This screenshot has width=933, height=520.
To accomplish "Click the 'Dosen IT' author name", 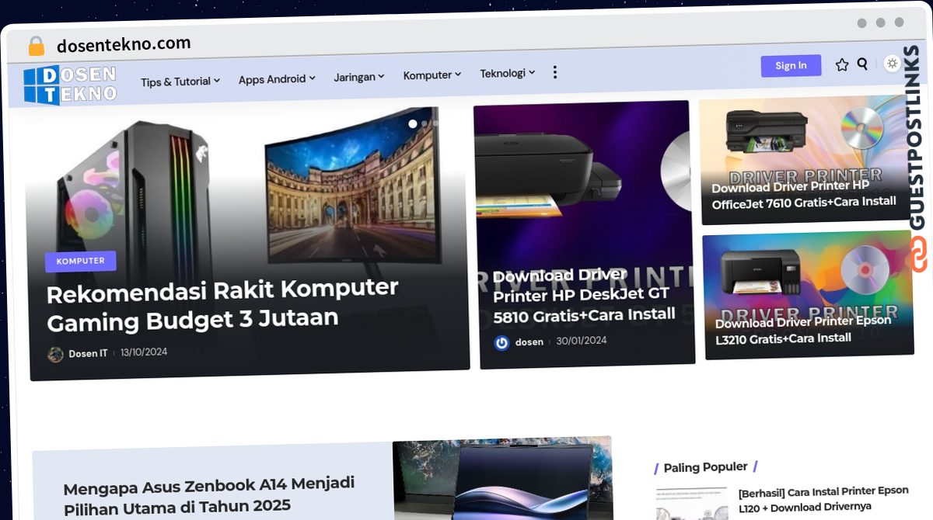I will tap(88, 354).
